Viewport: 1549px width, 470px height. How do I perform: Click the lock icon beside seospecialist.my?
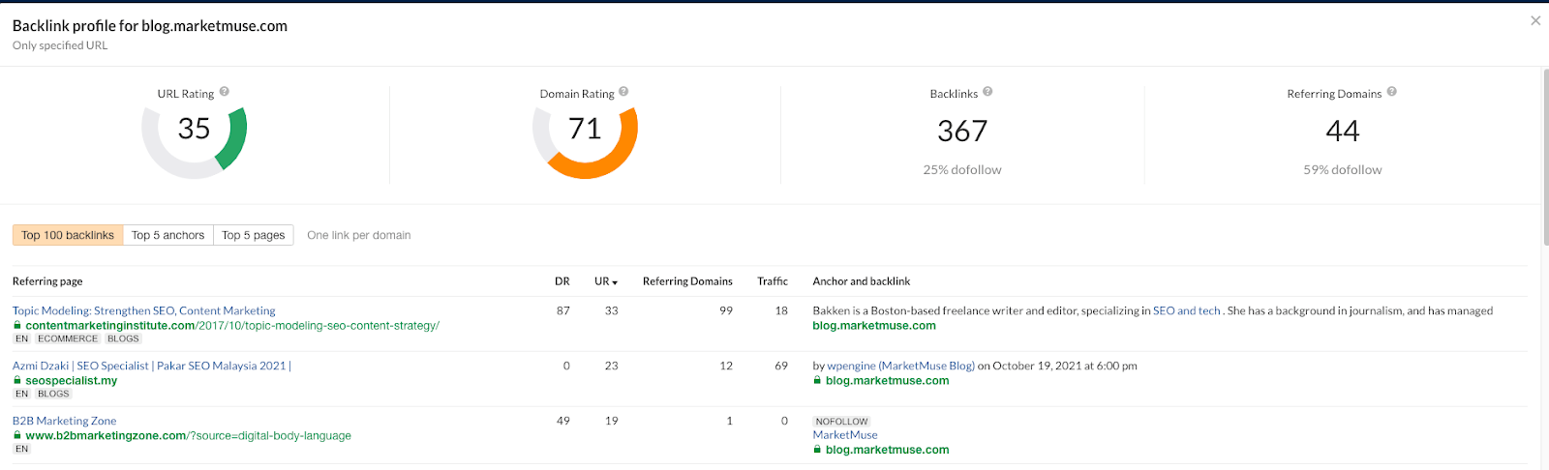tap(17, 381)
